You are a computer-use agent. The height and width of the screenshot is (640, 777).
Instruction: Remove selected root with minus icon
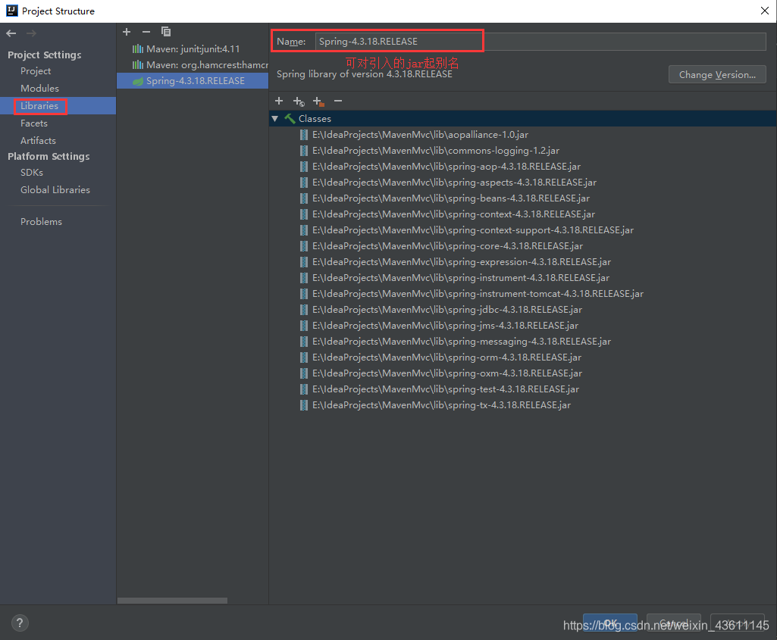(x=338, y=101)
